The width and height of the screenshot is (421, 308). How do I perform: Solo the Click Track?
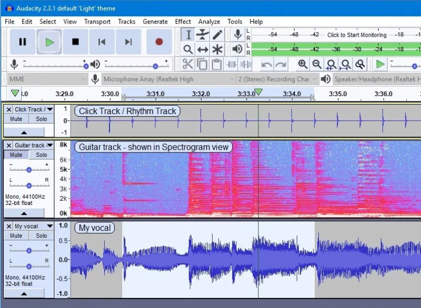[42, 119]
